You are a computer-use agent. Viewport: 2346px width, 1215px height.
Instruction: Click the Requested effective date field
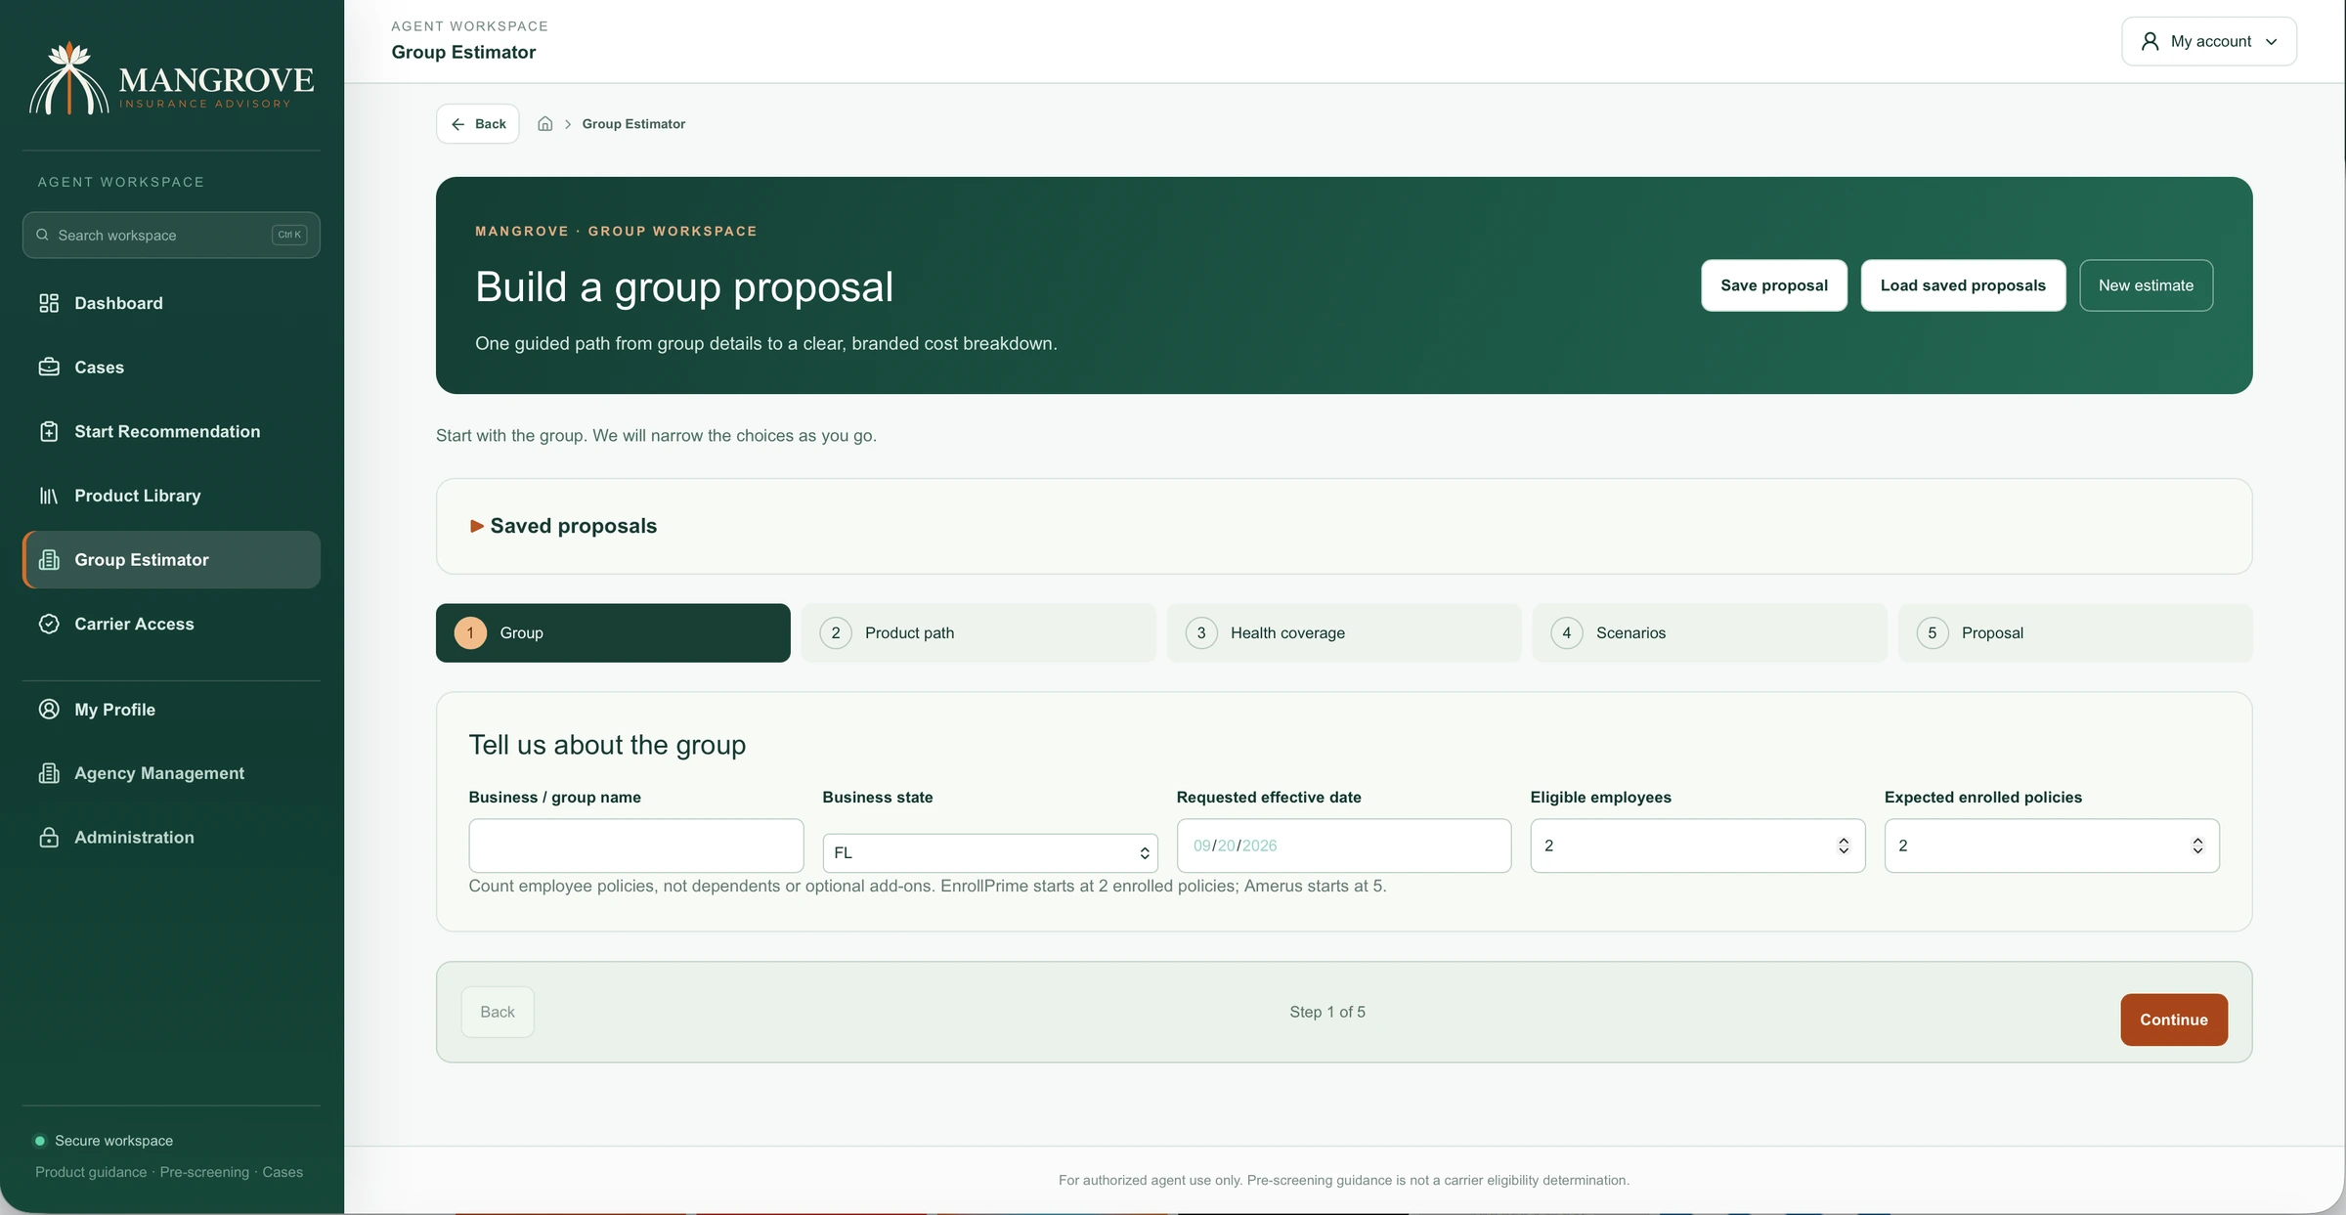click(x=1344, y=846)
